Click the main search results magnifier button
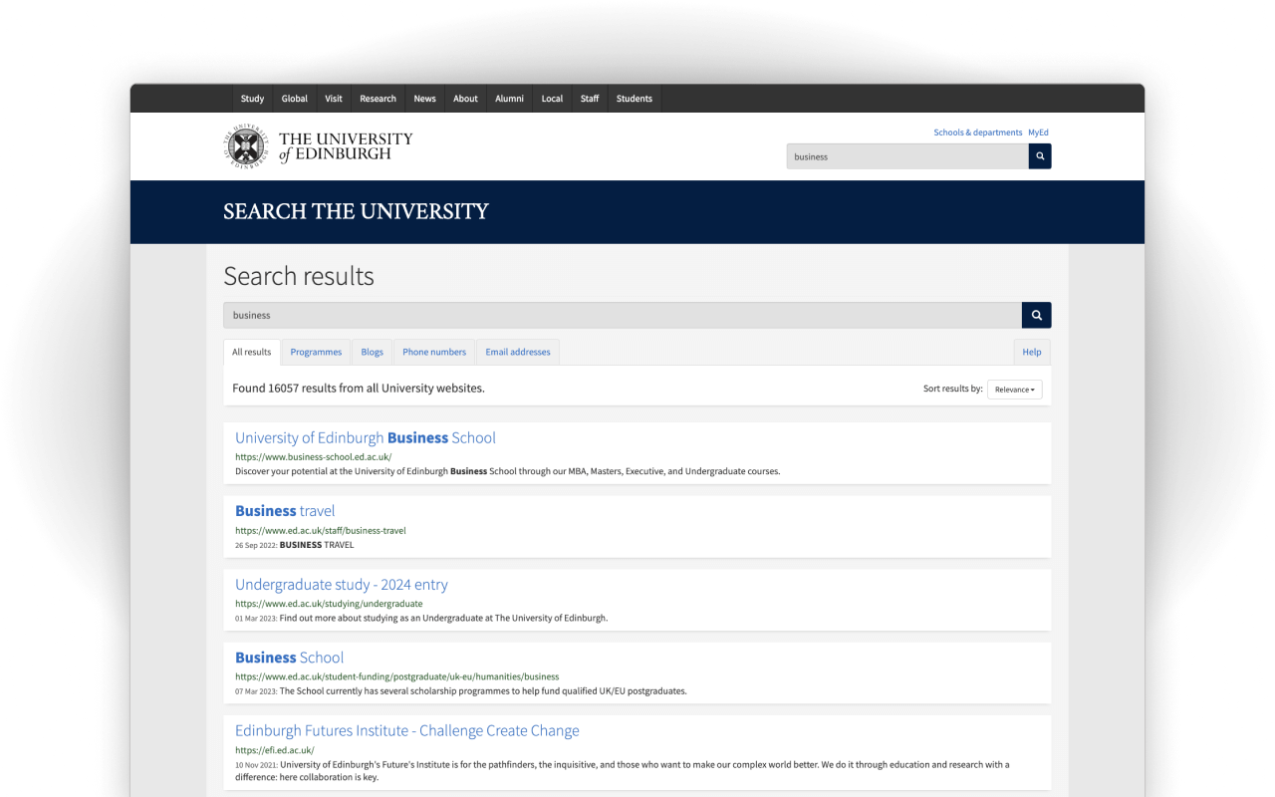1275x797 pixels. (x=1037, y=315)
